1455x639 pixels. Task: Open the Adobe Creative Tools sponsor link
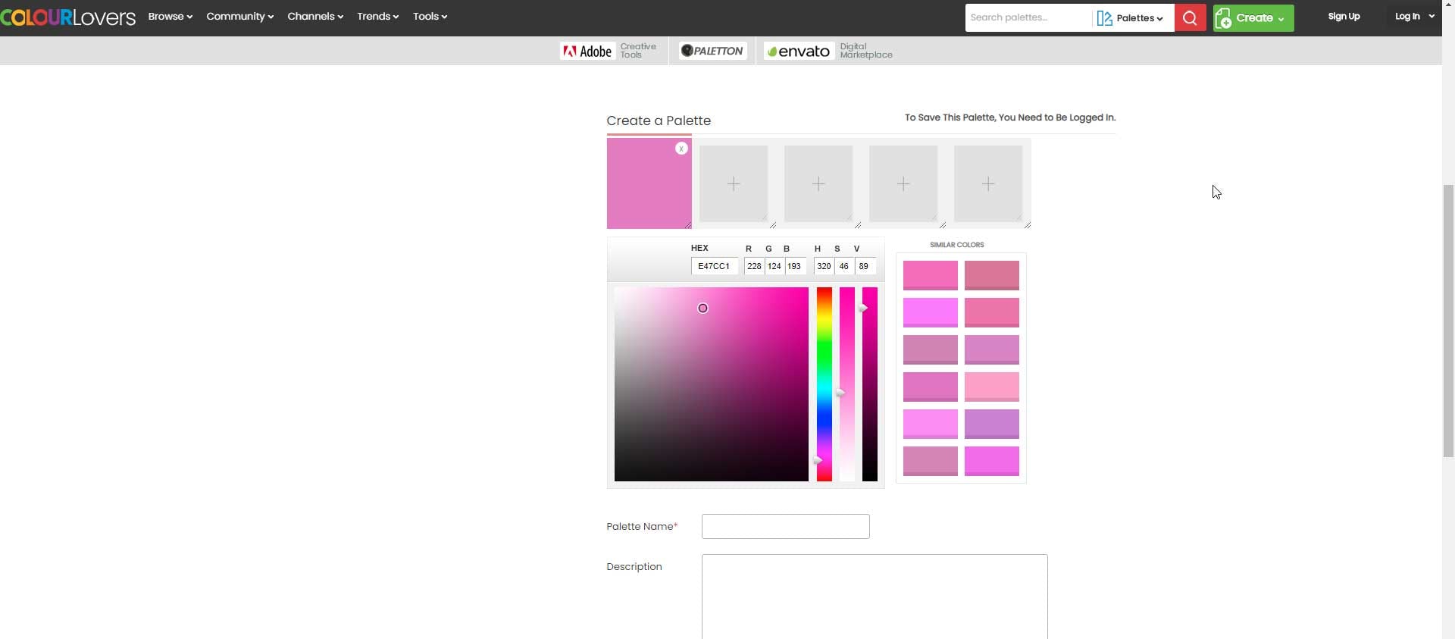[x=609, y=51]
